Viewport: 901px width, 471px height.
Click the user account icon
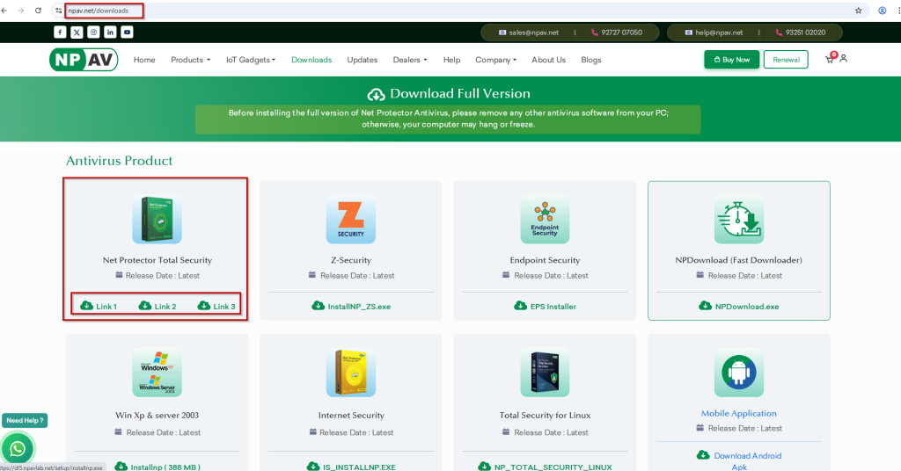point(843,59)
